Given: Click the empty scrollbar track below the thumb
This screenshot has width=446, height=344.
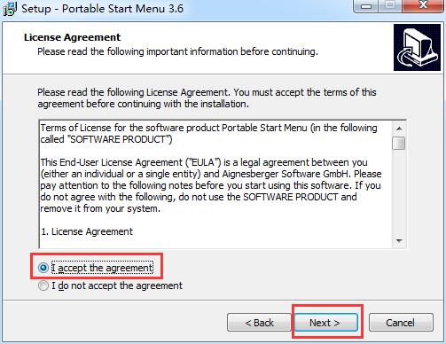Looking at the screenshot, I should pos(399,192).
